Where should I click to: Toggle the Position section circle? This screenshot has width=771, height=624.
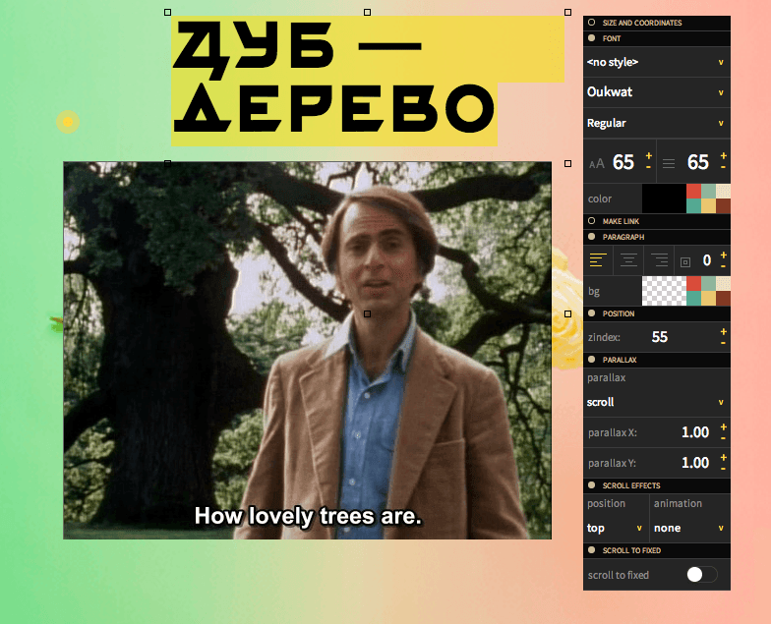592,312
